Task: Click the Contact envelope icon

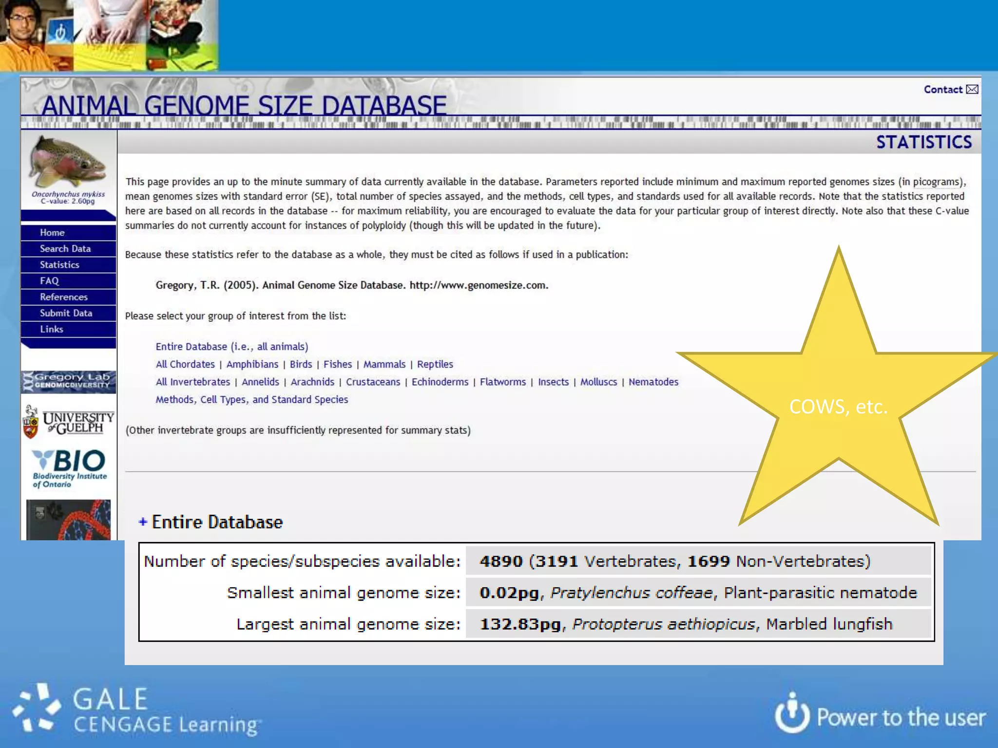Action: [972, 89]
